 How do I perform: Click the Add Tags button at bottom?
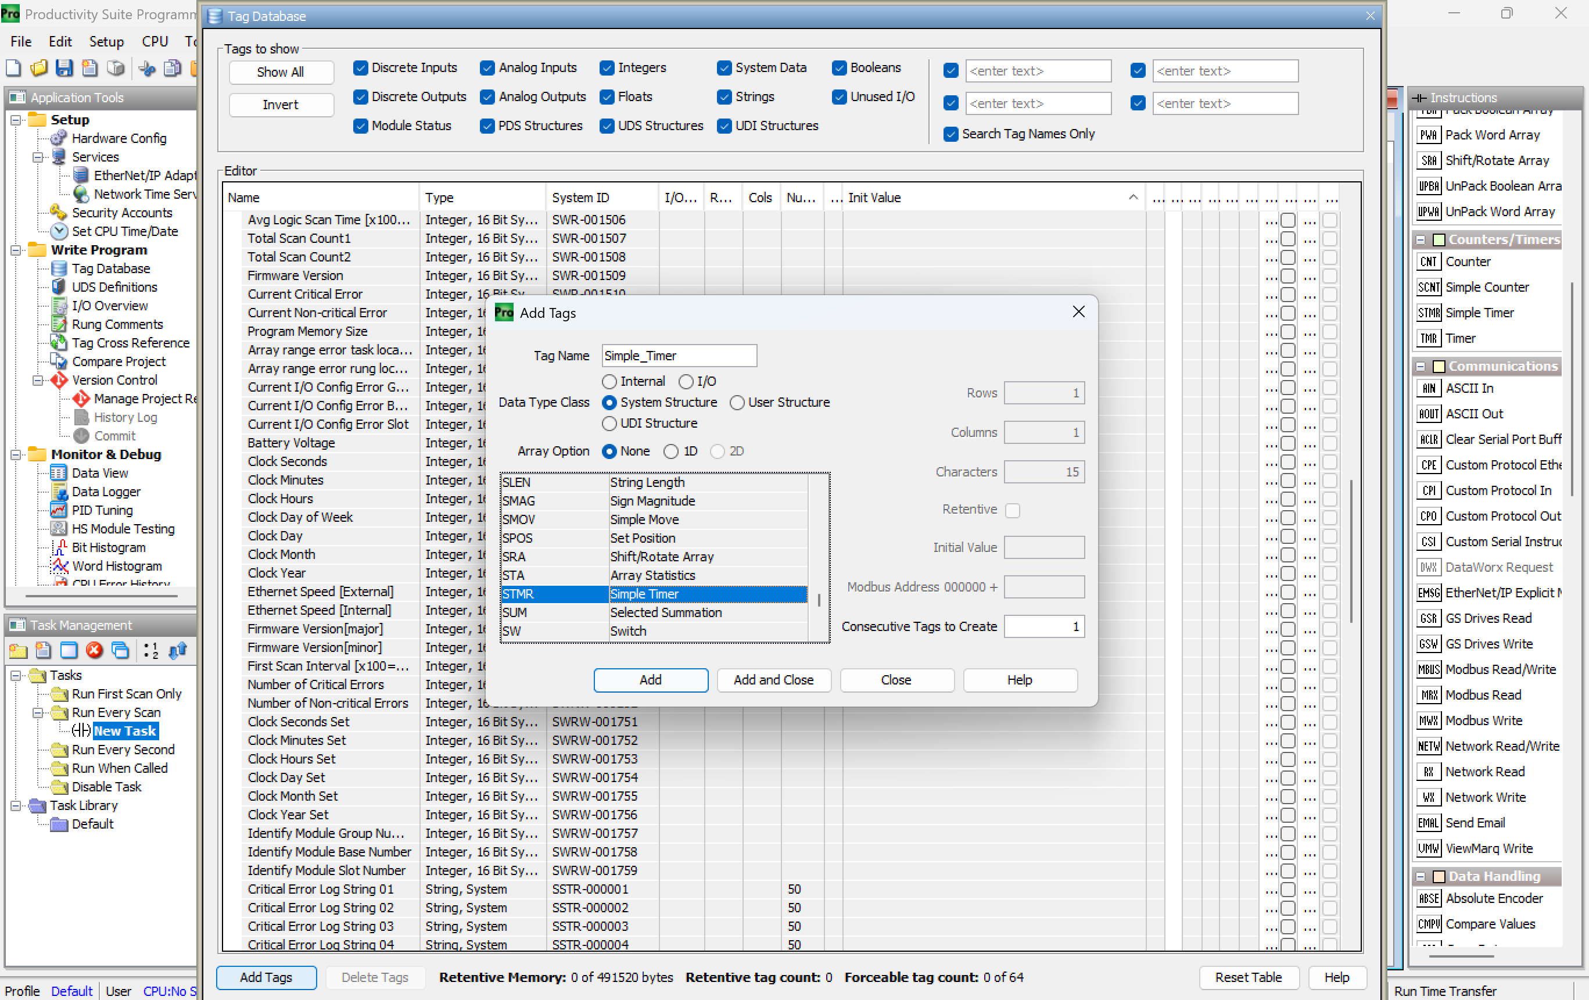tap(266, 977)
